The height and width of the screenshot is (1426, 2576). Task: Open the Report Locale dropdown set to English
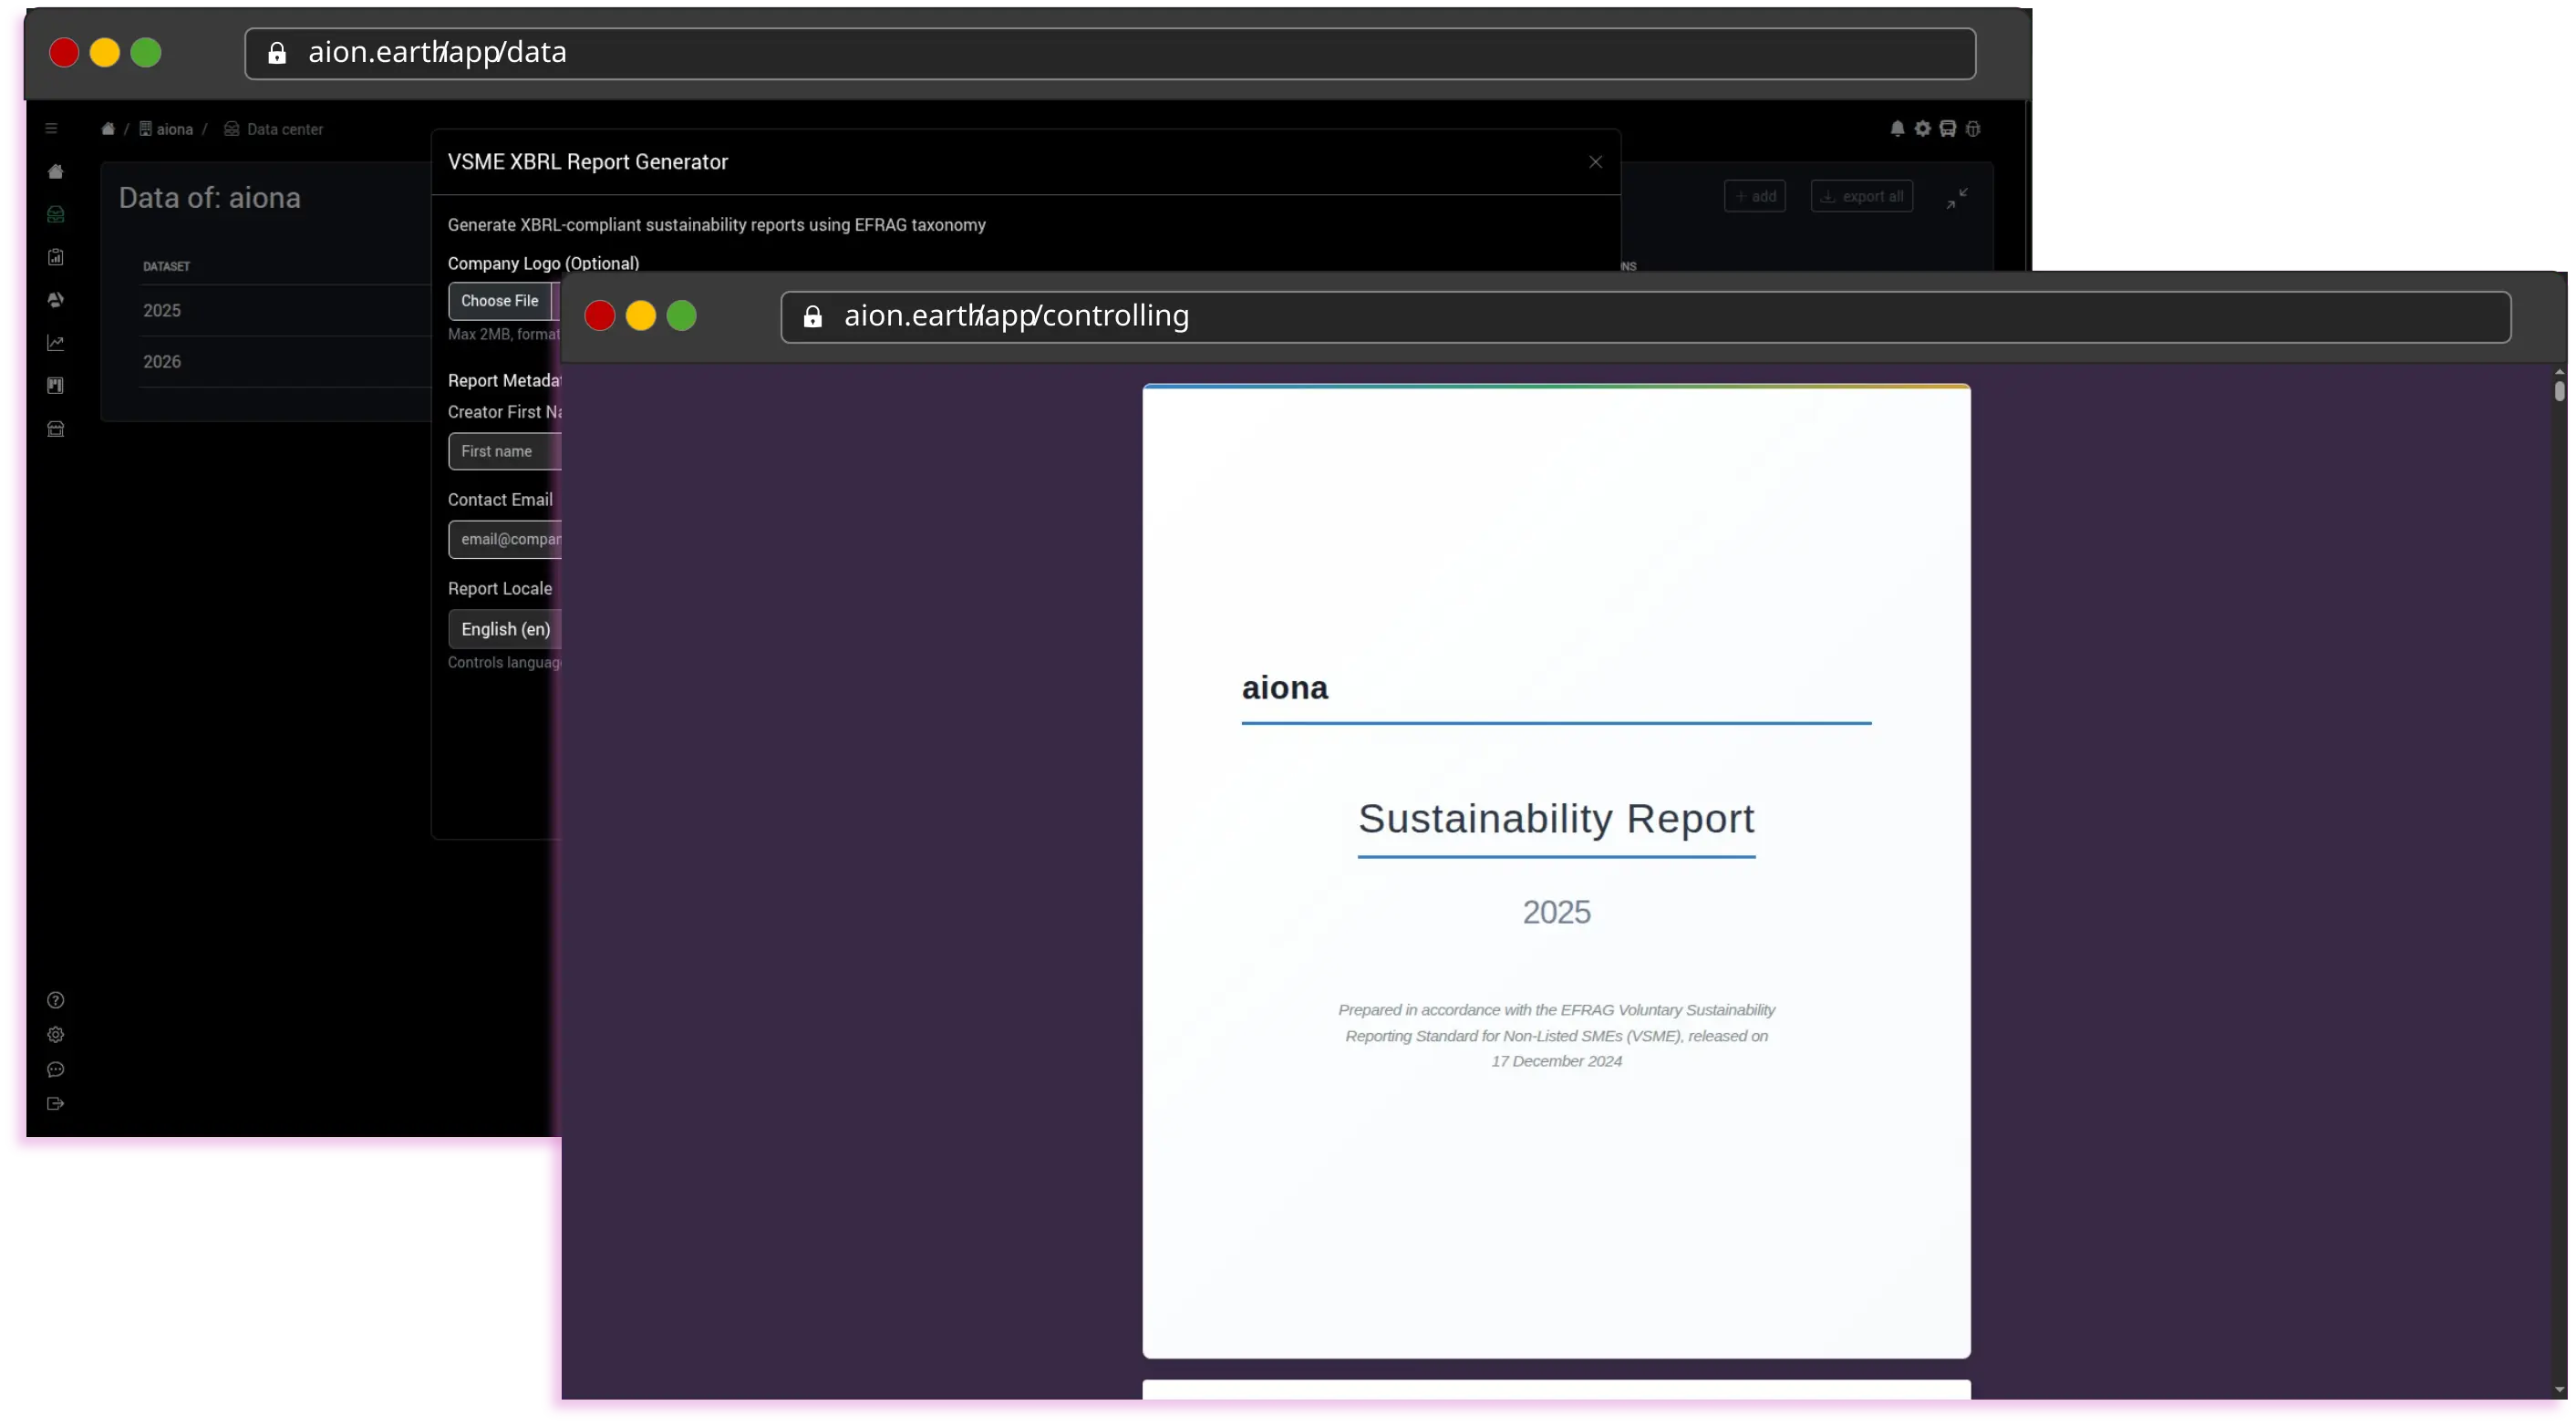pyautogui.click(x=505, y=629)
